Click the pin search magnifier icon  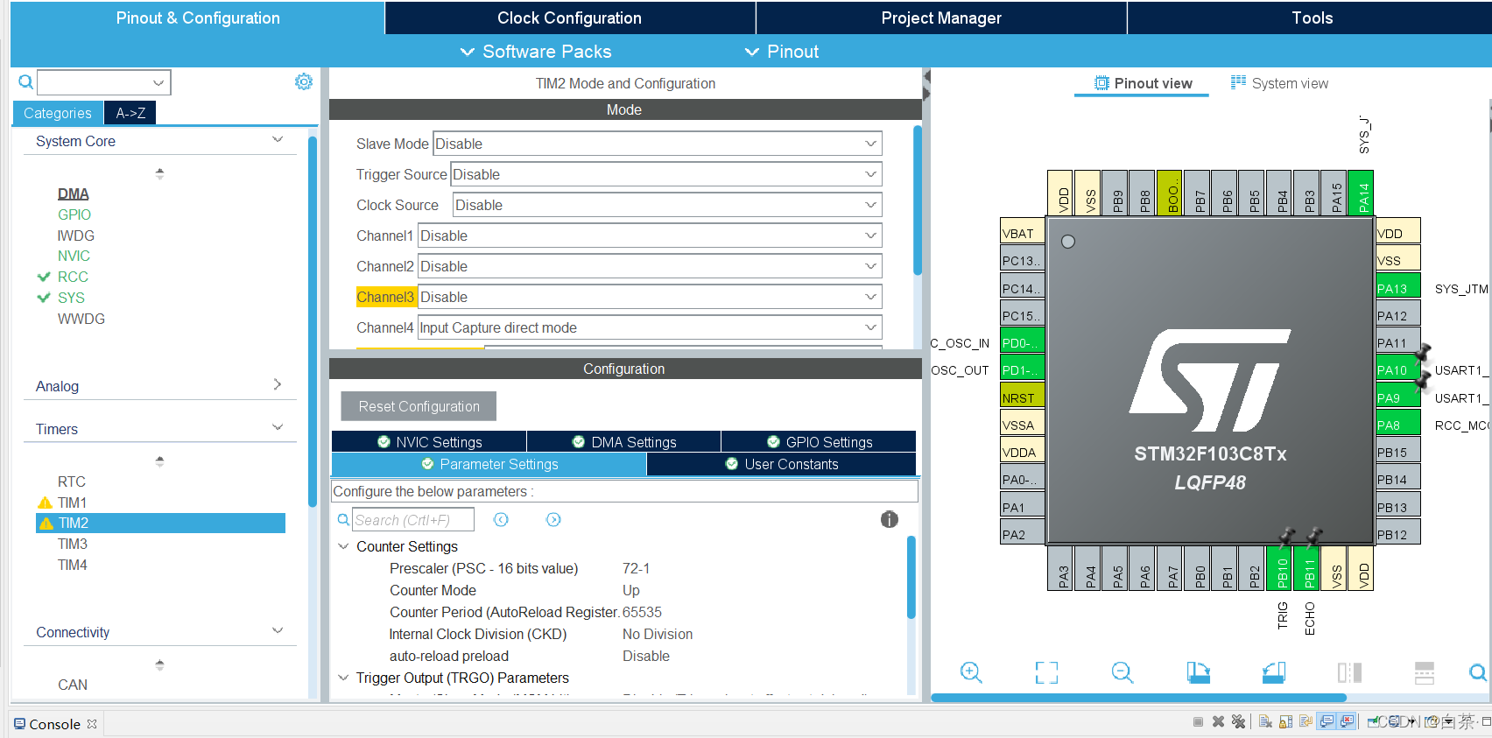(x=1478, y=672)
